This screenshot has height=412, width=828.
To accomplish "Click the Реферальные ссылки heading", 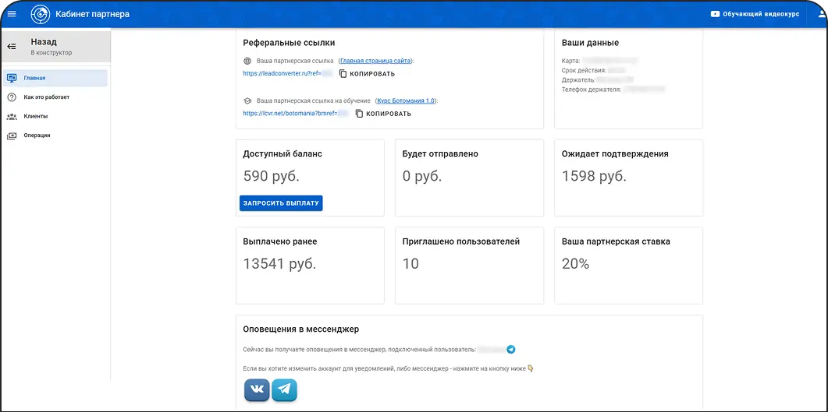I will pos(289,43).
